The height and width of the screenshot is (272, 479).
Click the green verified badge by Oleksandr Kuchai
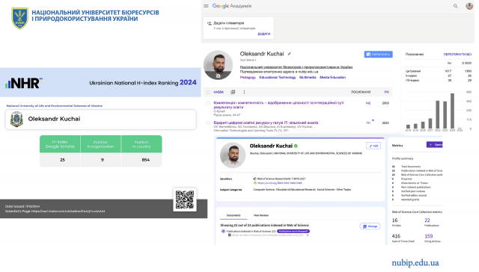(296, 146)
